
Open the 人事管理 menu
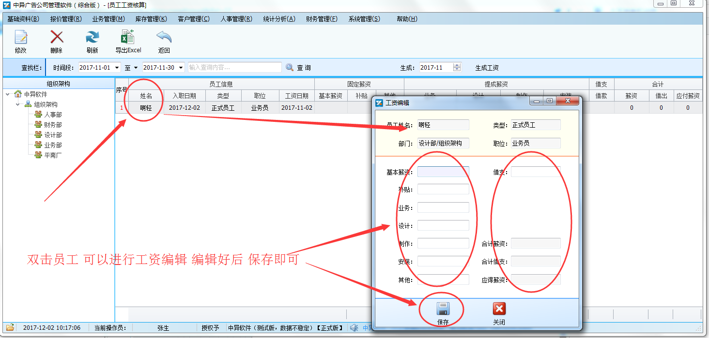(x=236, y=19)
